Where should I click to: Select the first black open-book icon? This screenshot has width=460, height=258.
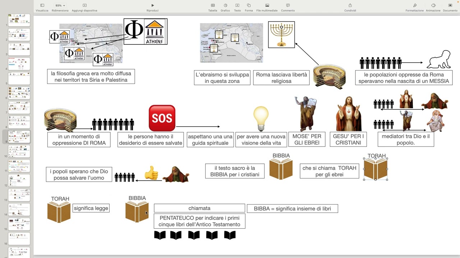coord(160,235)
